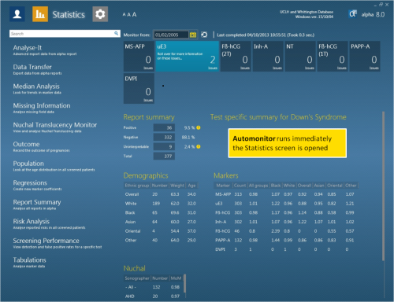
Task: Click the Statistics title text
Action: 69,15
